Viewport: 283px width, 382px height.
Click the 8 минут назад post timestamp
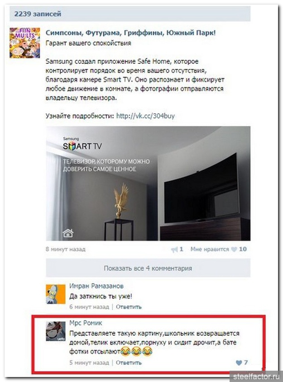pyautogui.click(x=66, y=249)
